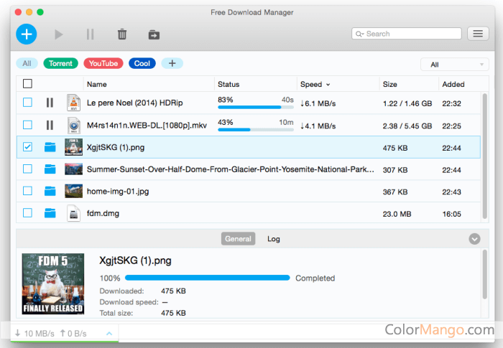Image resolution: width=503 pixels, height=348 pixels.
Task: Select the YouTube tag filter
Action: point(103,63)
